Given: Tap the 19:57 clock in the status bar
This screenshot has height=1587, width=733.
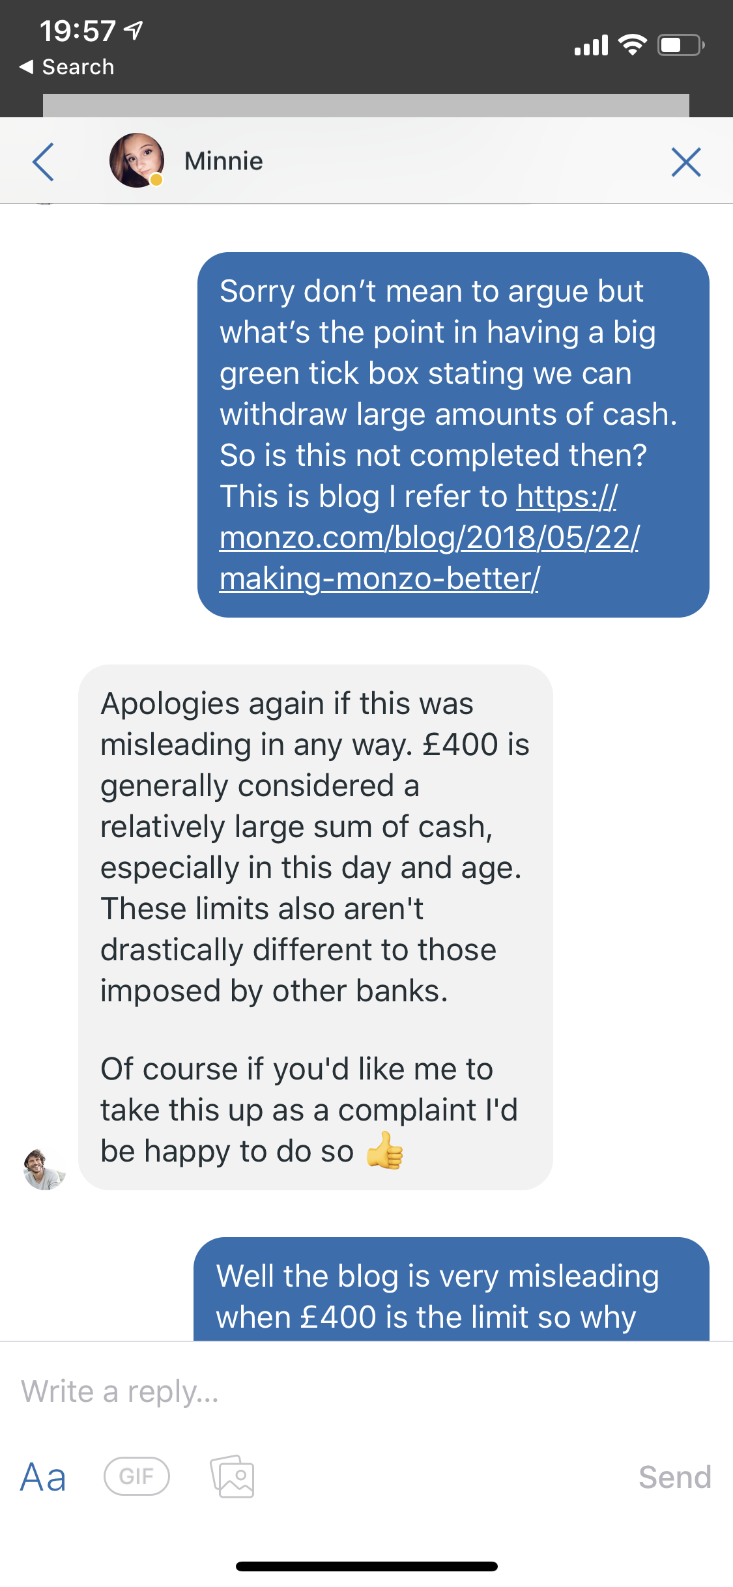Looking at the screenshot, I should click(78, 31).
